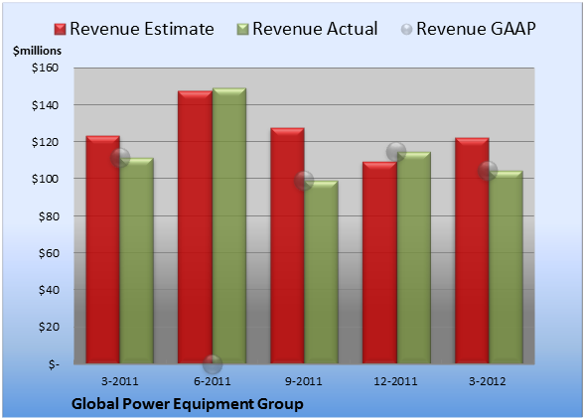Click the '$60' y-axis label
Screen dimensions: 584x419
(x=49, y=253)
